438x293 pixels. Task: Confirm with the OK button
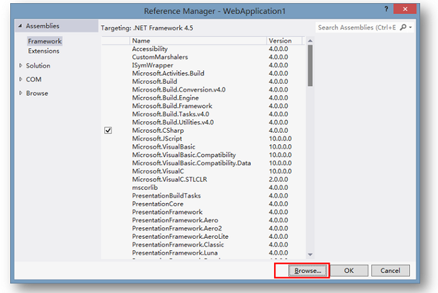click(348, 271)
